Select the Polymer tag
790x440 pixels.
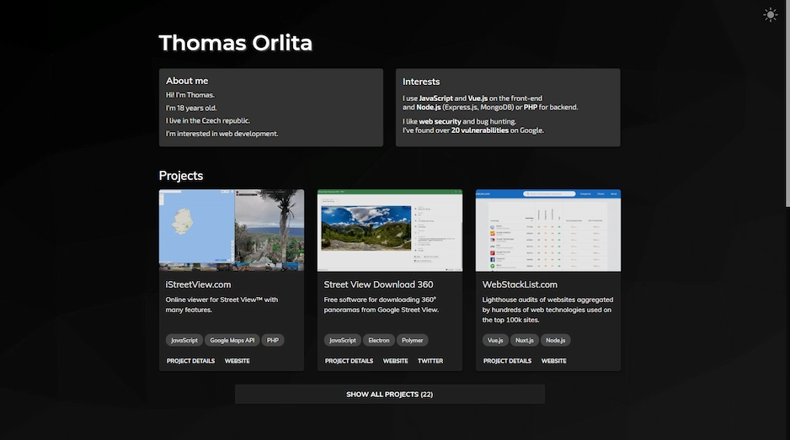point(412,341)
